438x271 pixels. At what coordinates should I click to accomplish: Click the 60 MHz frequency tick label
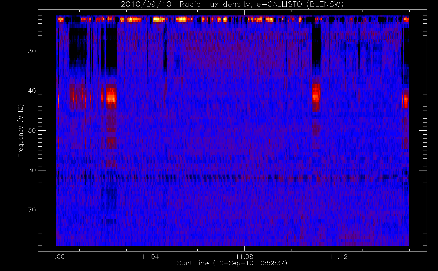(32, 170)
